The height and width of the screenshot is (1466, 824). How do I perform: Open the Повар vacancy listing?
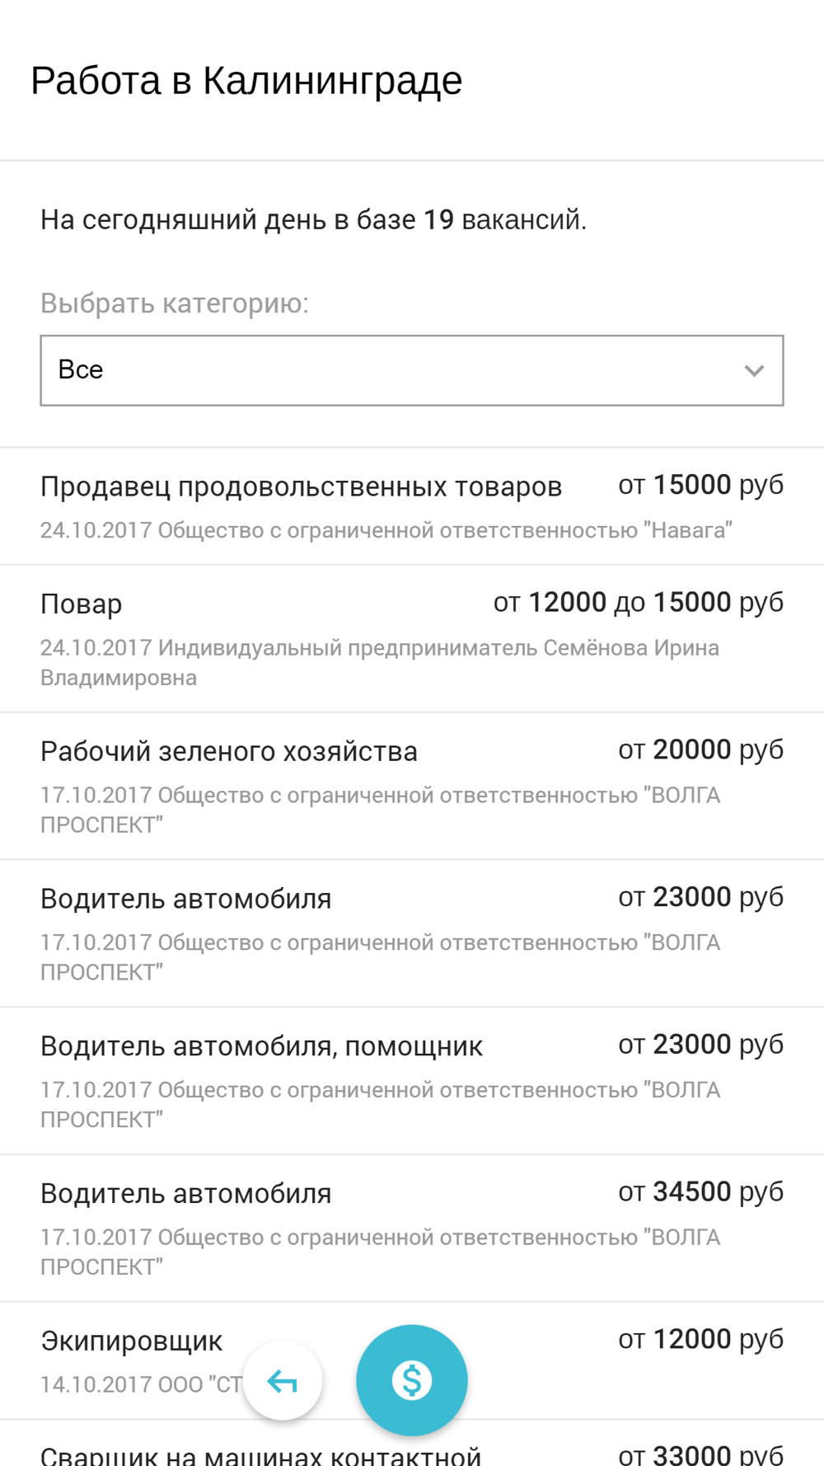click(x=412, y=639)
